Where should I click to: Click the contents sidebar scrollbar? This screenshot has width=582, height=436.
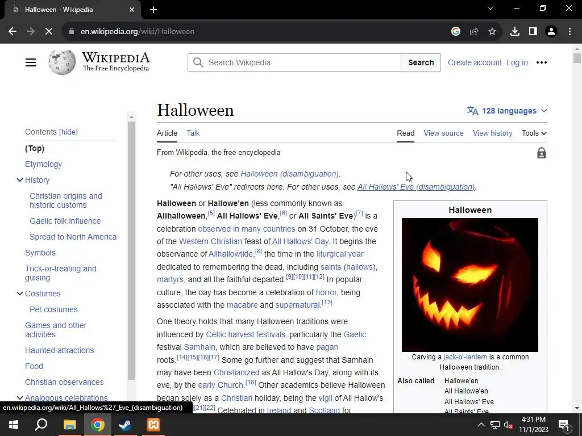131,250
